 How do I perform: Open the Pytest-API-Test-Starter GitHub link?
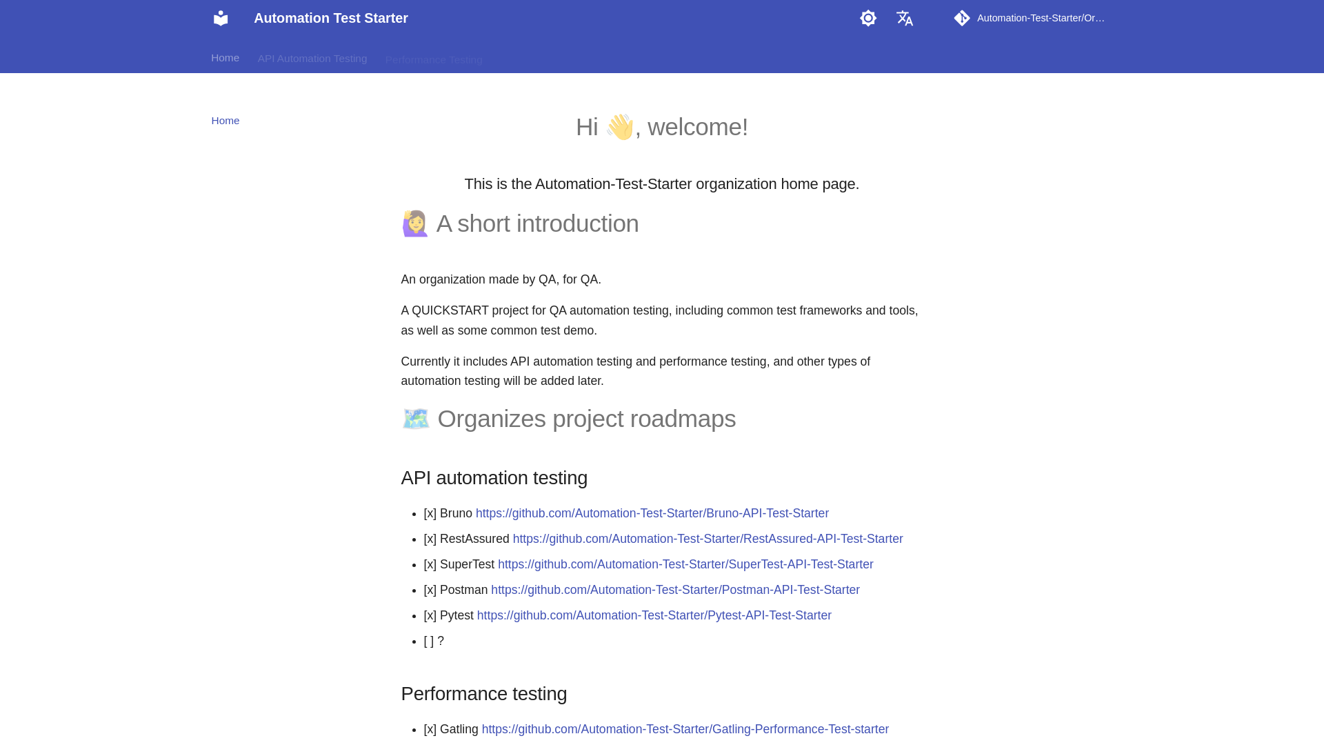point(654,615)
